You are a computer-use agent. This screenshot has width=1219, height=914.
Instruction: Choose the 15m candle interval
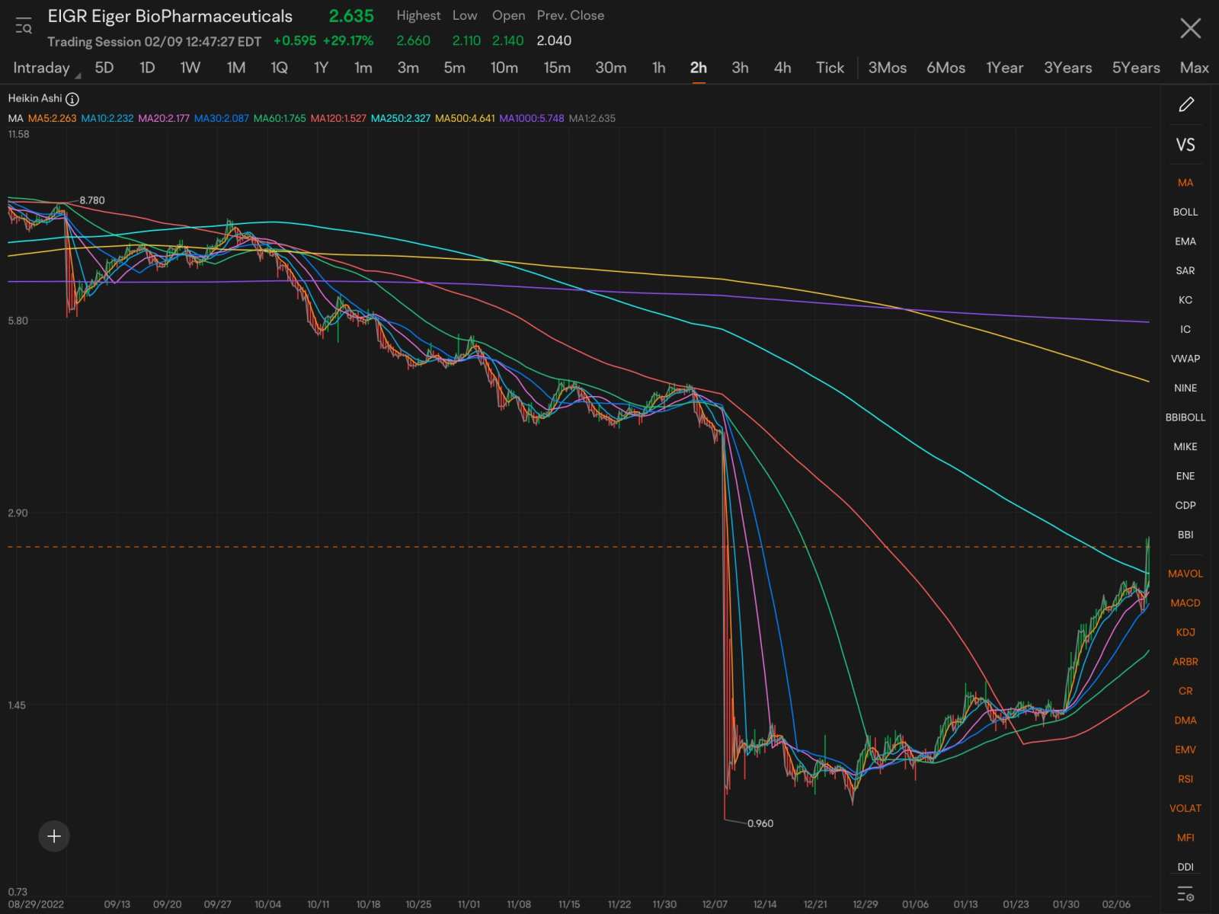pyautogui.click(x=557, y=68)
